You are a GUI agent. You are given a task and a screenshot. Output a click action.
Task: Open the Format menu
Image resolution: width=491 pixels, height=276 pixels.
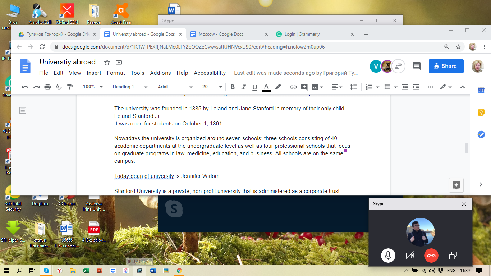click(x=116, y=73)
